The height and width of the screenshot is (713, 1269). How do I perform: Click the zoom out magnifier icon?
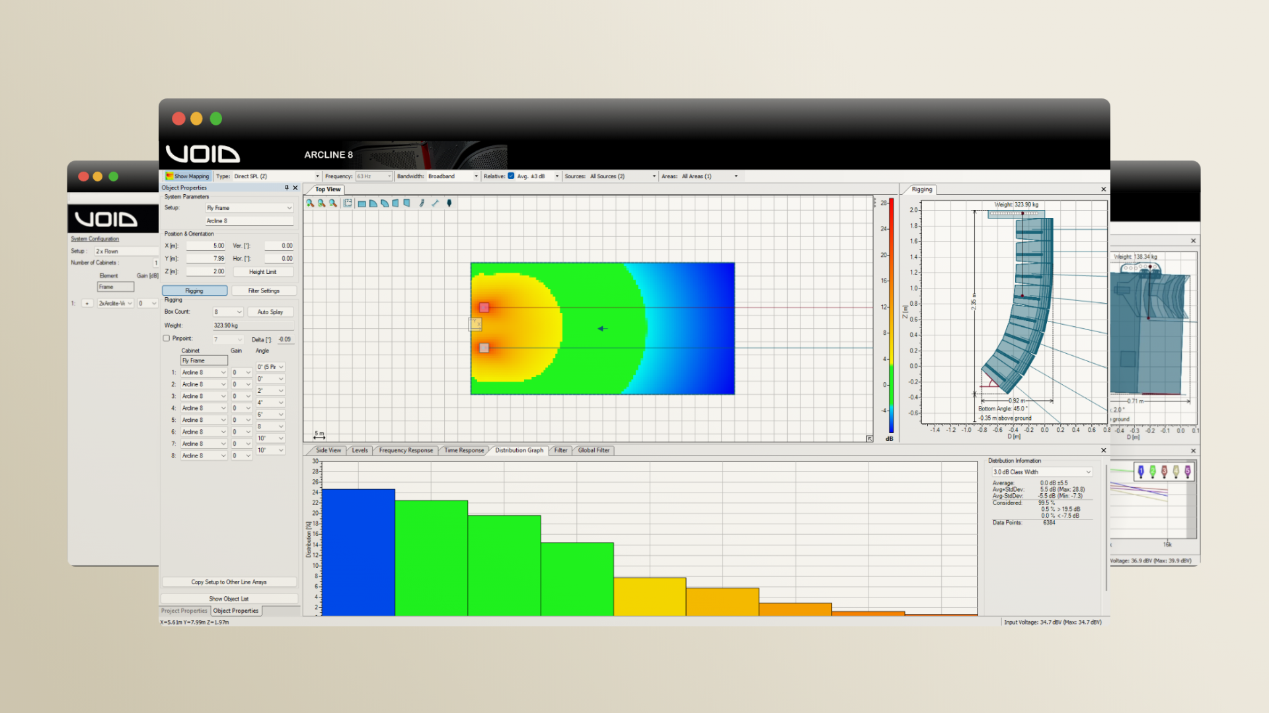click(x=333, y=203)
